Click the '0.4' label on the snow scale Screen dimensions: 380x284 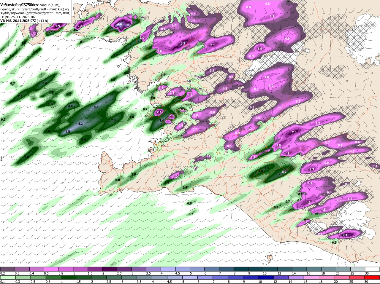[x=32, y=273]
